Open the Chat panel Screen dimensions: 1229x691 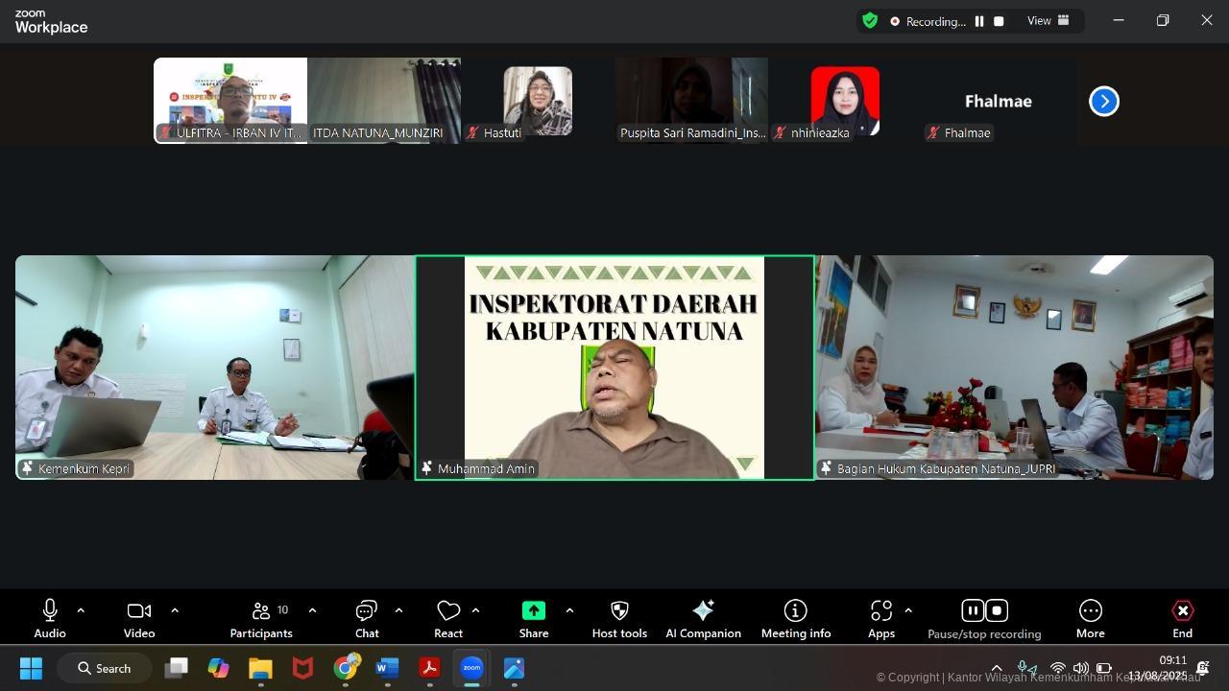click(367, 611)
